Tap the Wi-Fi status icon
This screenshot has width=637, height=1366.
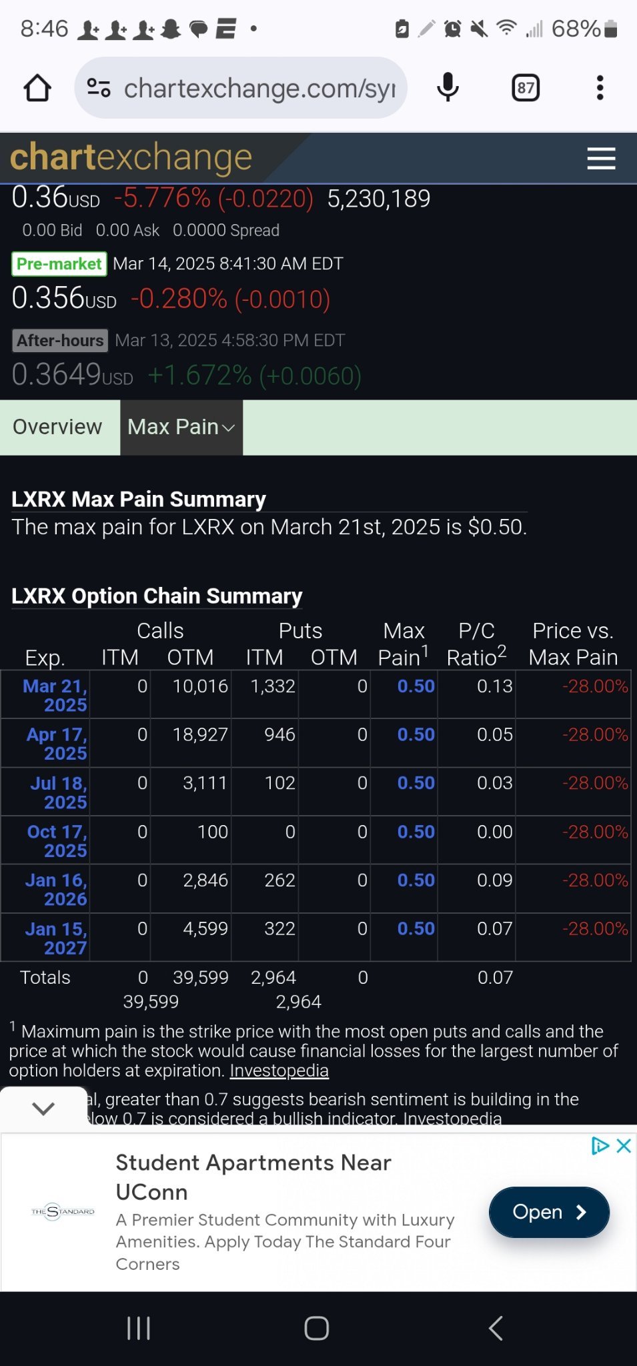pos(507,29)
